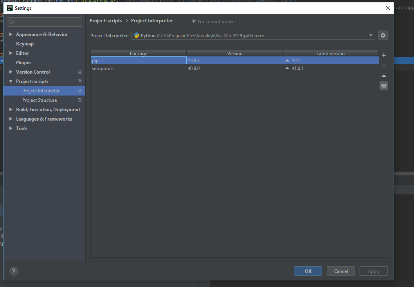
Task: Click the upgrade package arrow icon
Action: [x=384, y=76]
